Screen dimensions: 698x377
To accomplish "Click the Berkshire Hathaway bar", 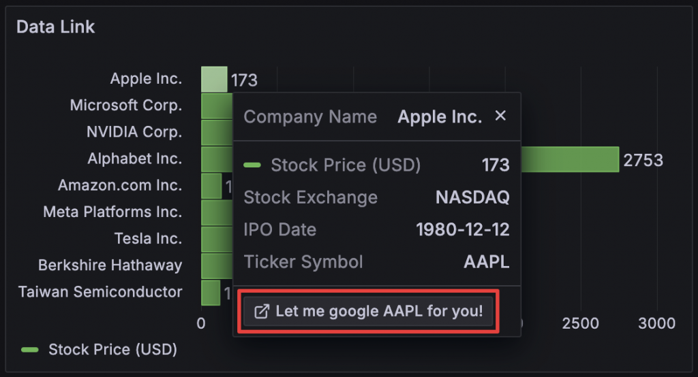I will [217, 266].
